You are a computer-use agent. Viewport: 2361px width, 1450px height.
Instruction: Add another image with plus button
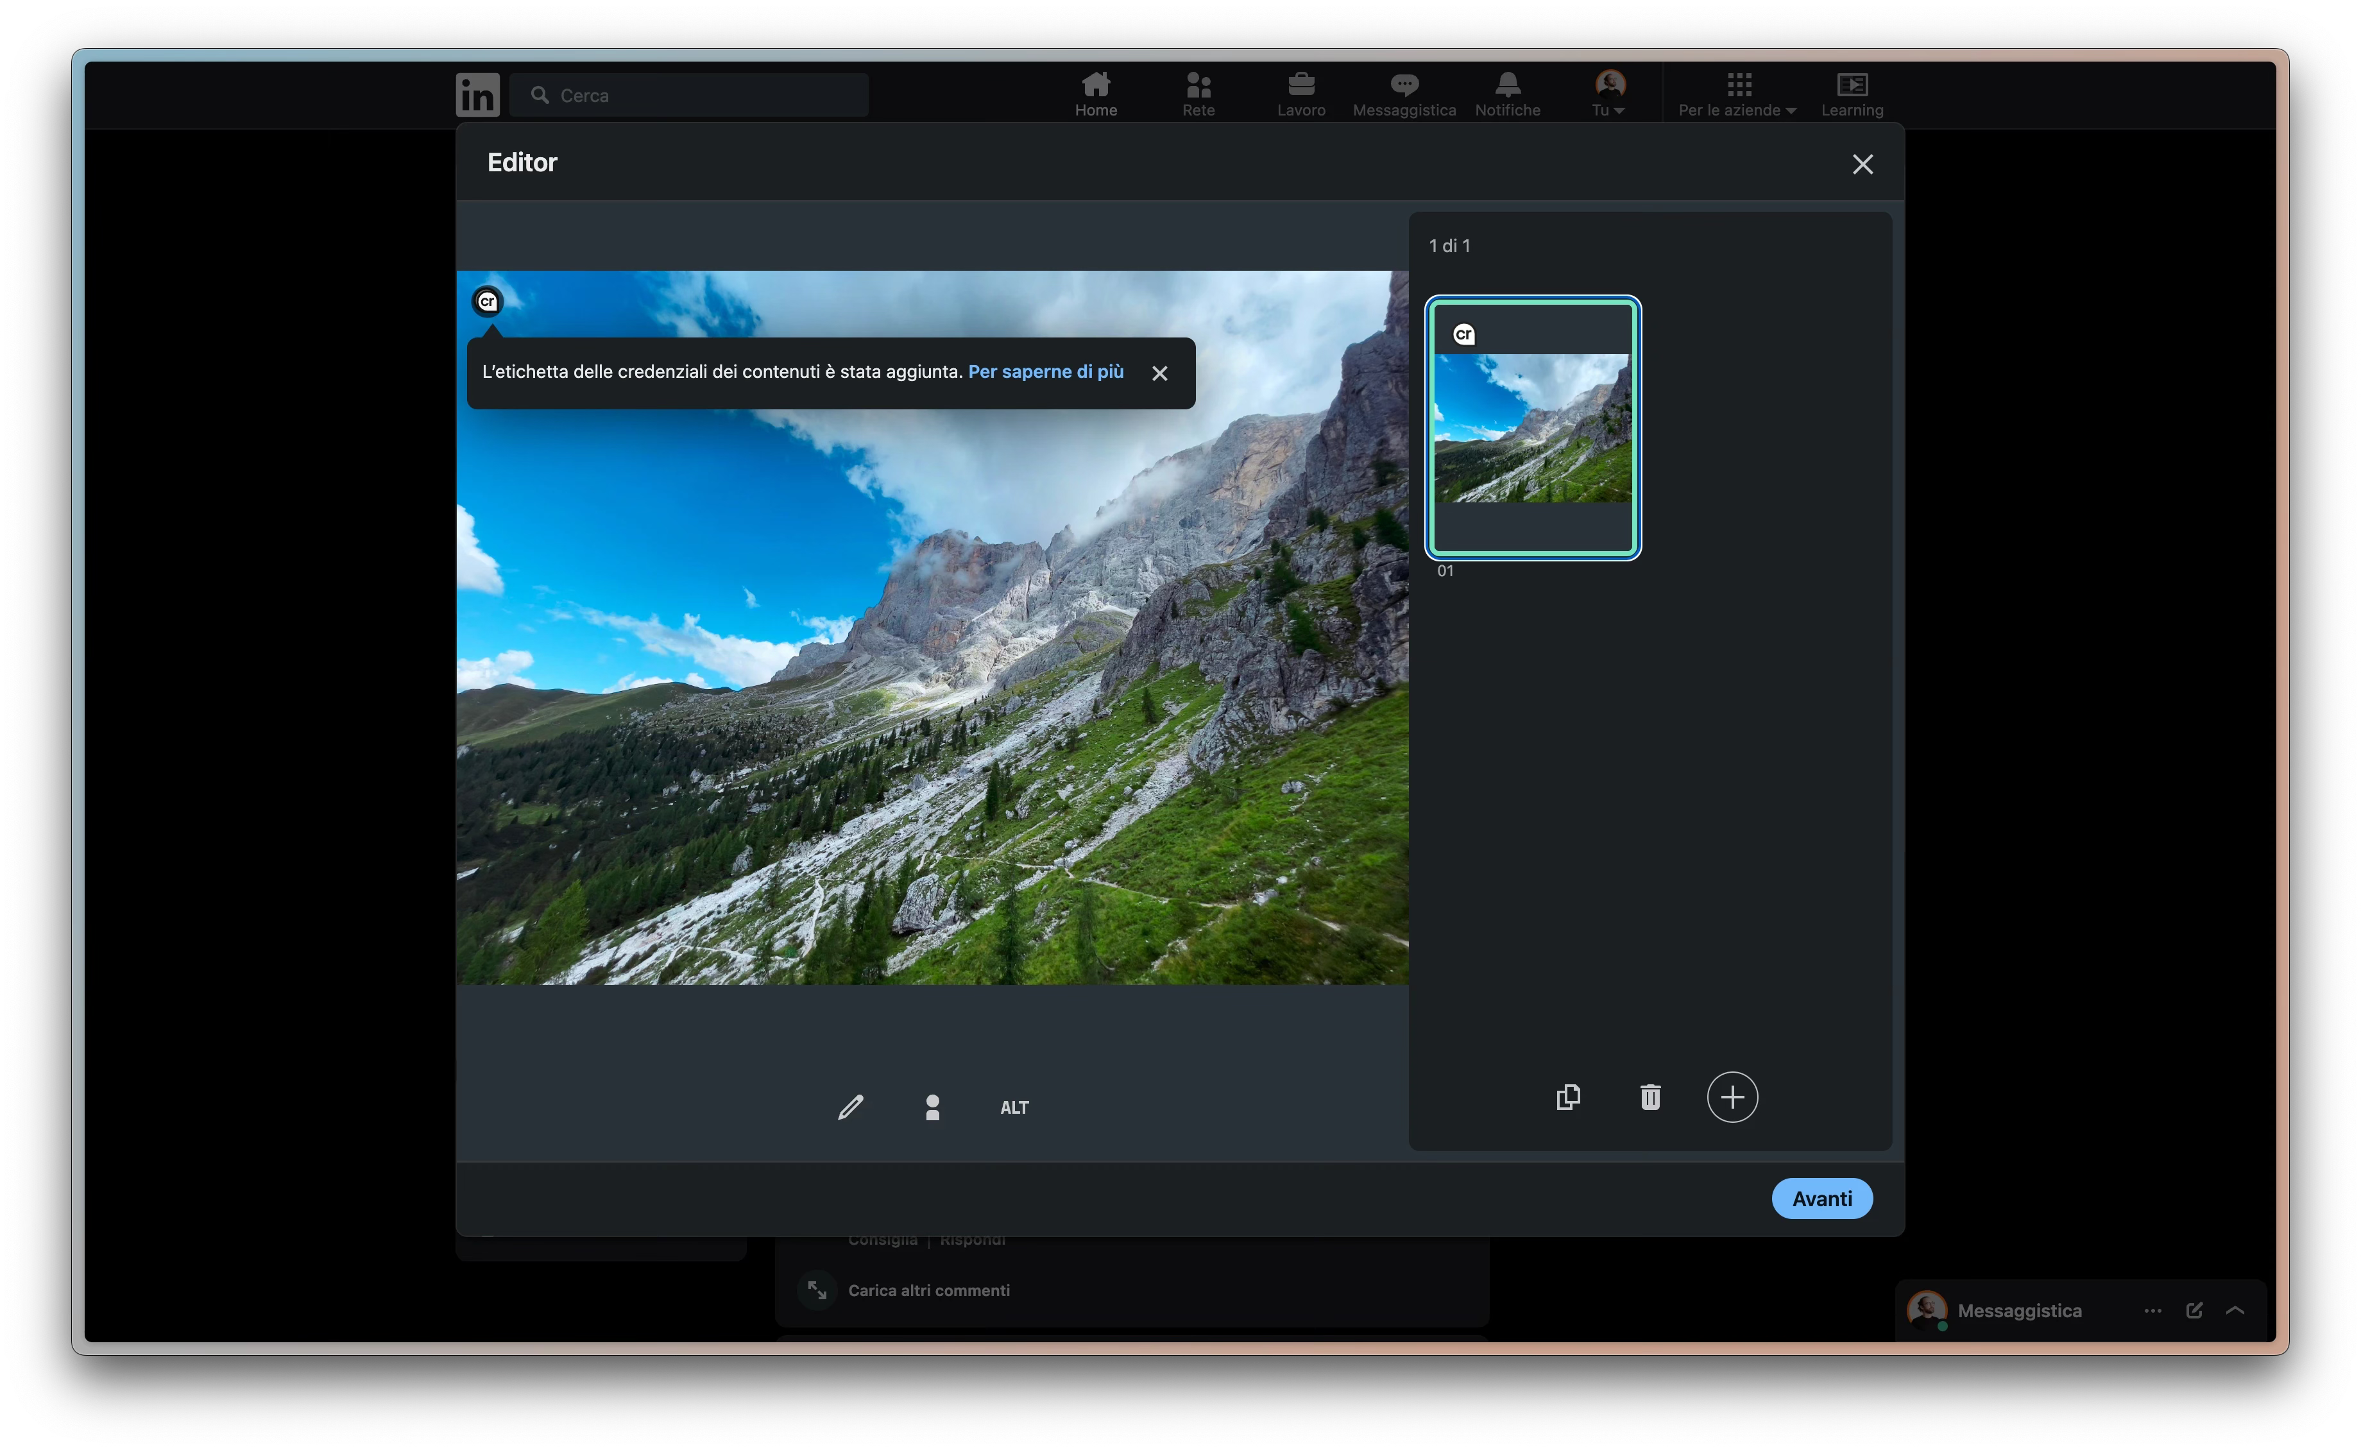coord(1732,1097)
